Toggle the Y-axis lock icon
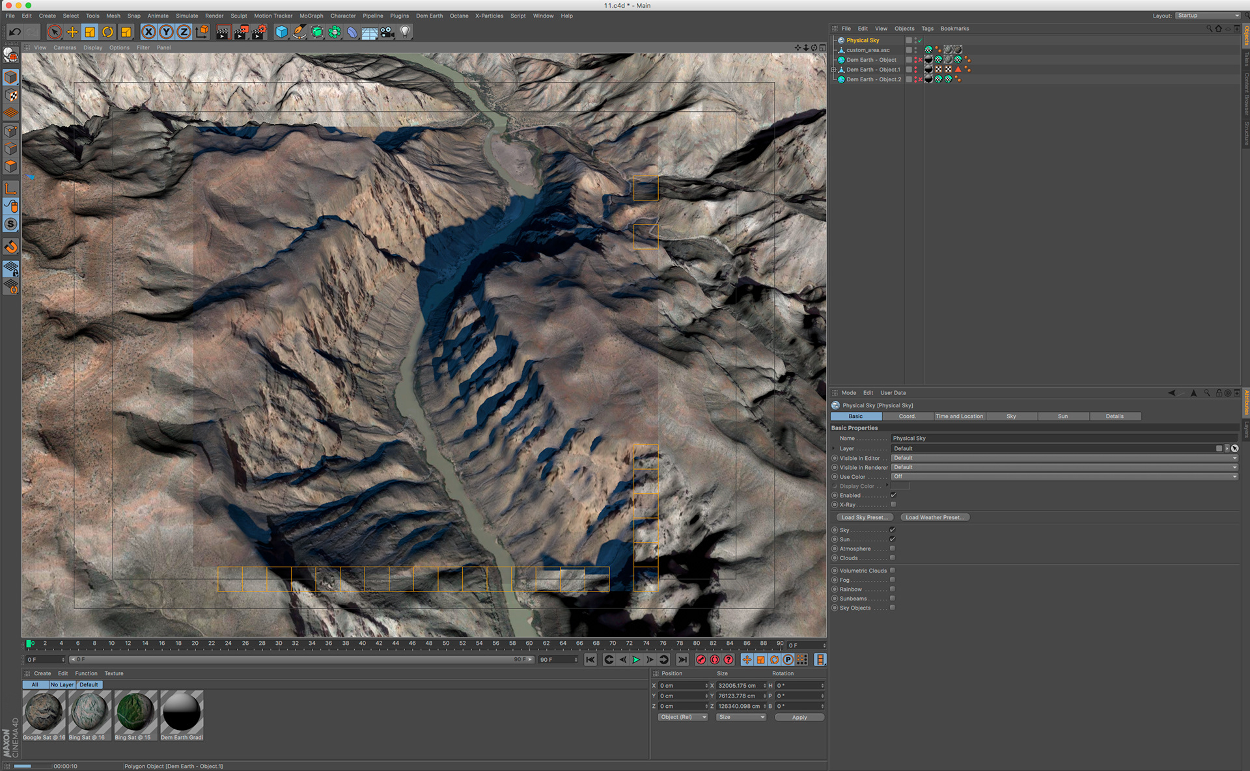The image size is (1250, 771). point(167,32)
